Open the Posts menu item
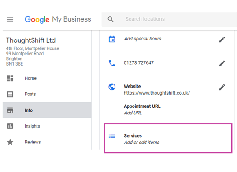This screenshot has height=172, width=237. [47, 94]
